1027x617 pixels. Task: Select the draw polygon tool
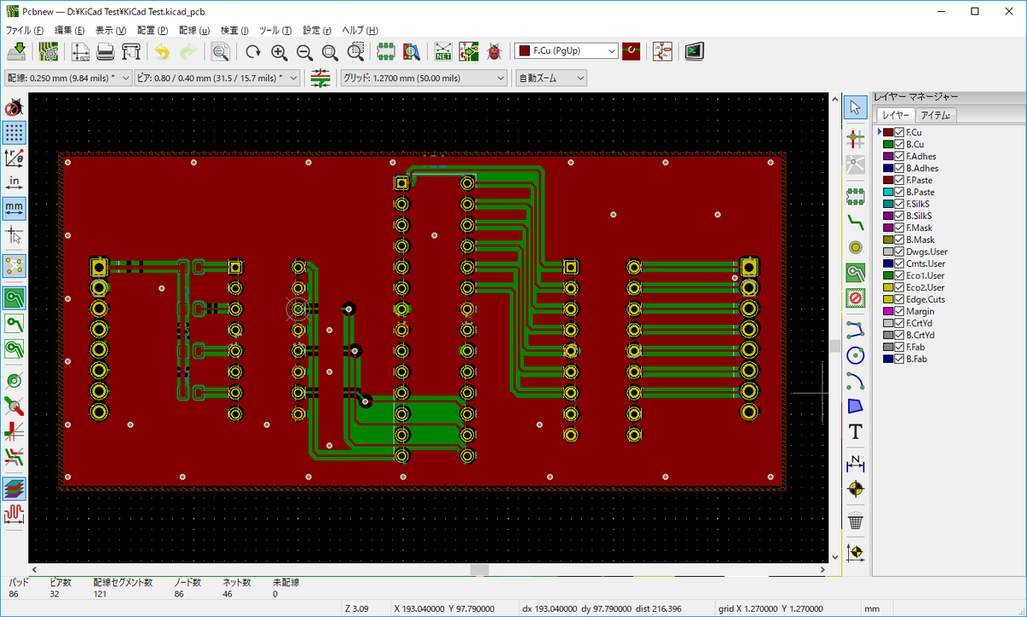855,406
